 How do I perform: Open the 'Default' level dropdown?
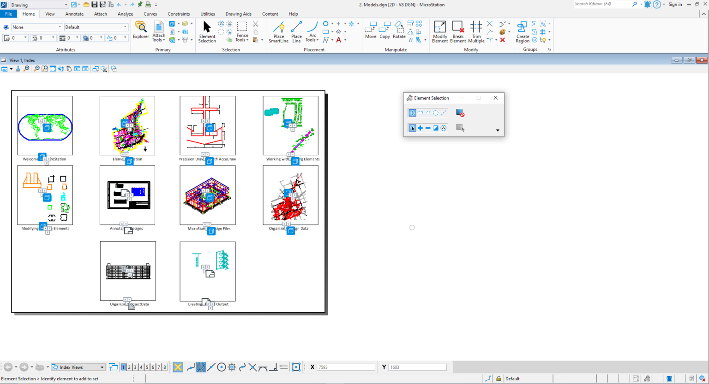click(x=96, y=27)
